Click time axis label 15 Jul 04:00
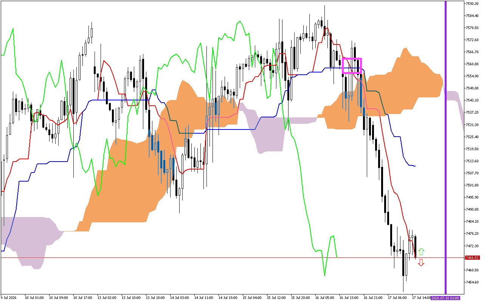 click(x=252, y=298)
